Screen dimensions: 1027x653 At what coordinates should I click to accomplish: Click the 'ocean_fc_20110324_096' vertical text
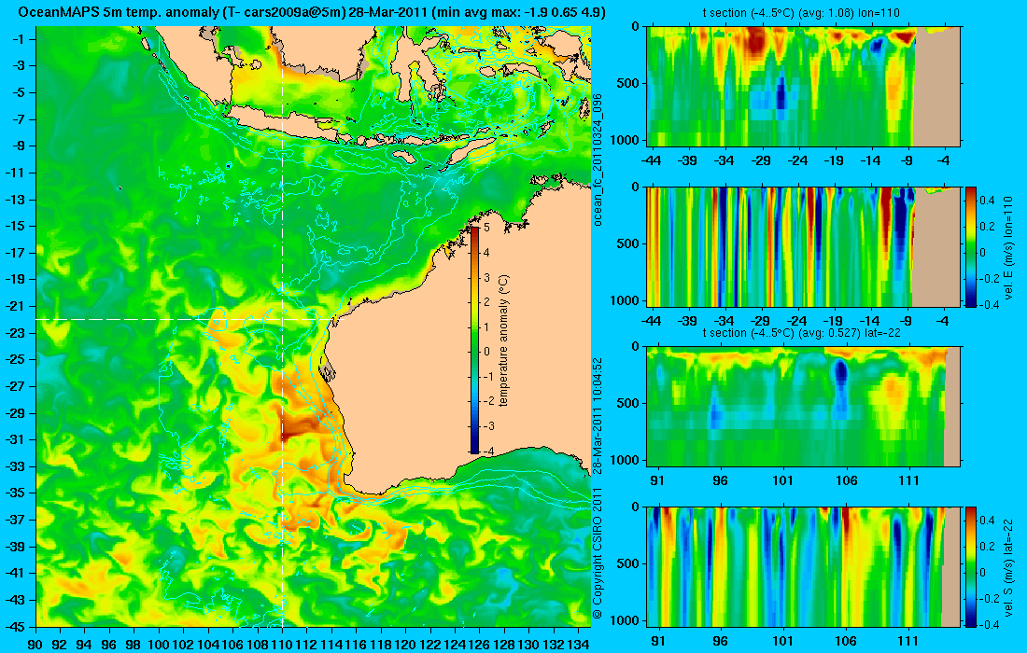pos(597,160)
